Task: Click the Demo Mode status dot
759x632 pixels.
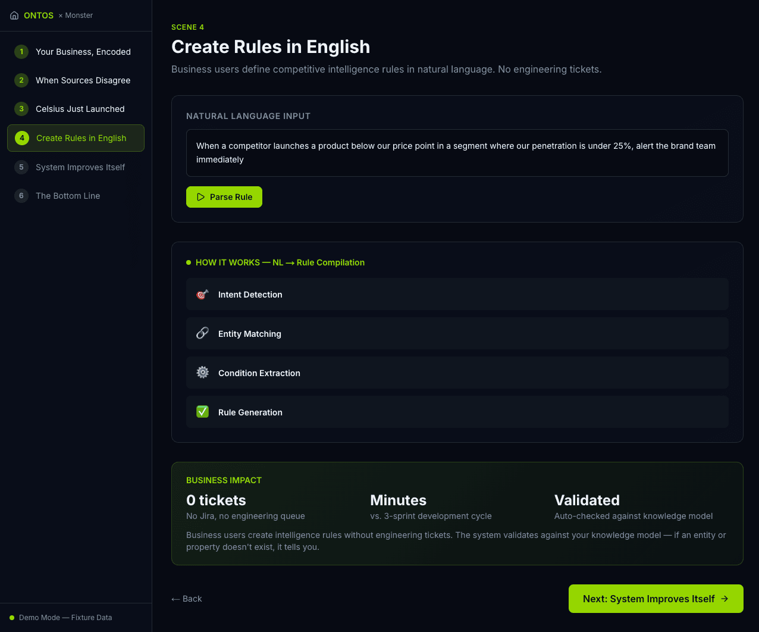Action: (x=12, y=618)
